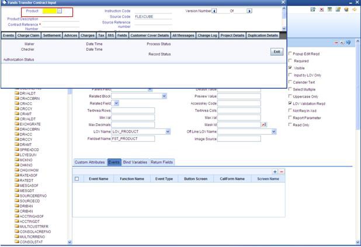This screenshot has width=361, height=247.
Task: Click the notepad with checkmark toolbar icon
Action: [313, 9]
